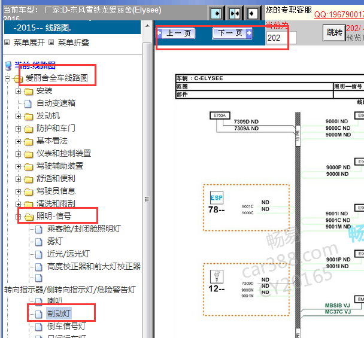The height and width of the screenshot is (338, 364).
Task: Open the QQ customer service link
Action: [339, 14]
